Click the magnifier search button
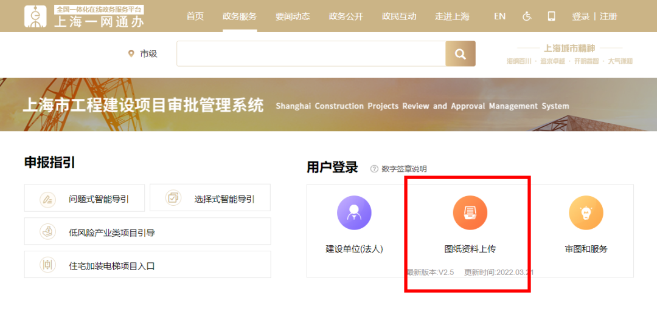The height and width of the screenshot is (326, 657). (x=461, y=53)
